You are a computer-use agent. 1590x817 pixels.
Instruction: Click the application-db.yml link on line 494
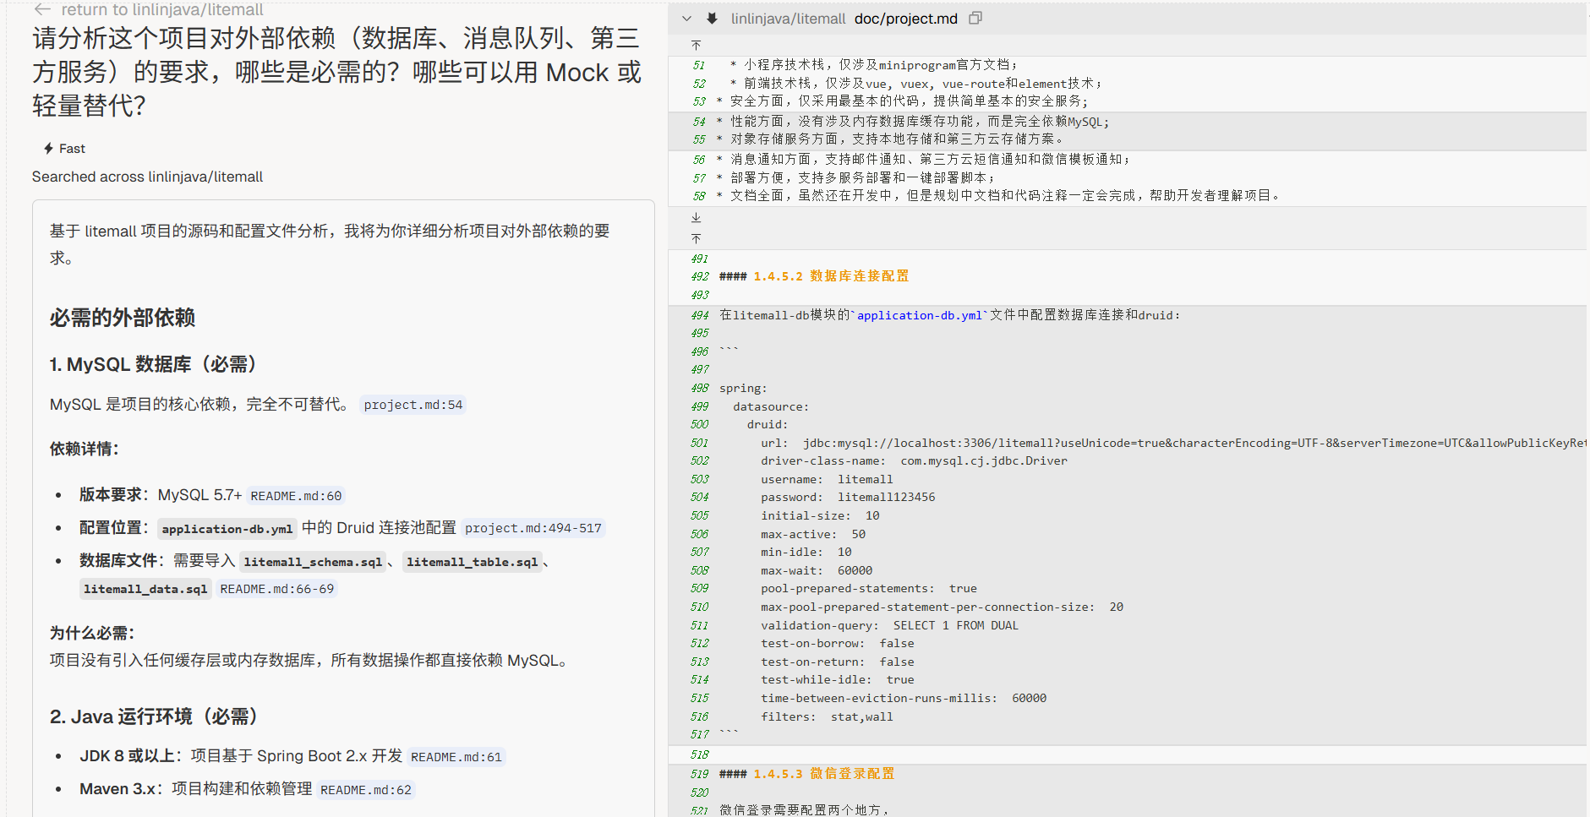coord(919,315)
